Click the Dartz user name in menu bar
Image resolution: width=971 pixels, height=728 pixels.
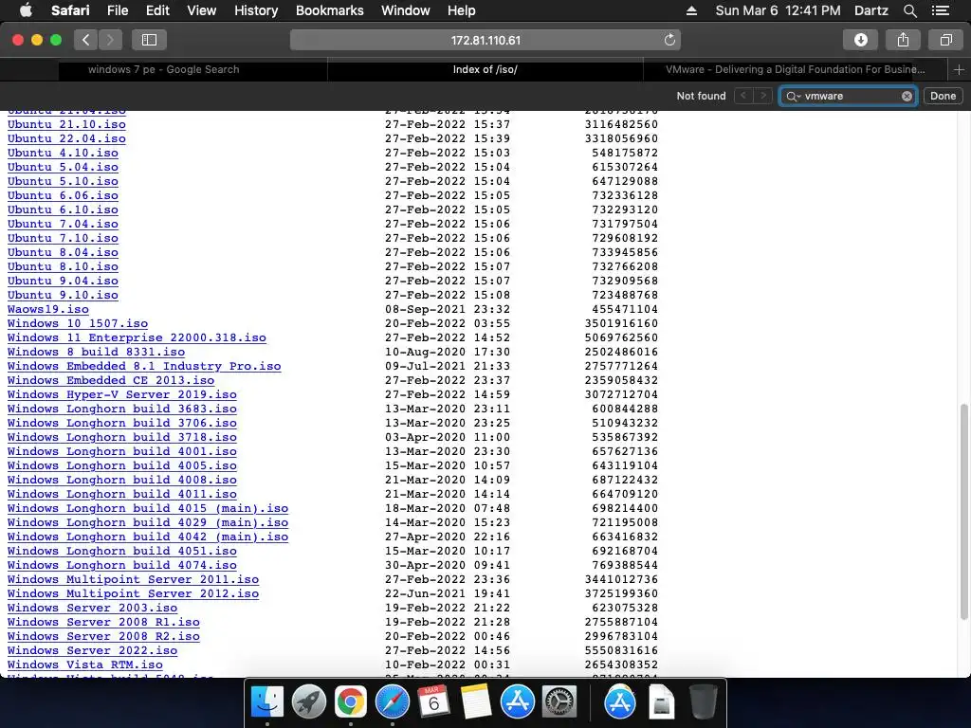click(870, 10)
